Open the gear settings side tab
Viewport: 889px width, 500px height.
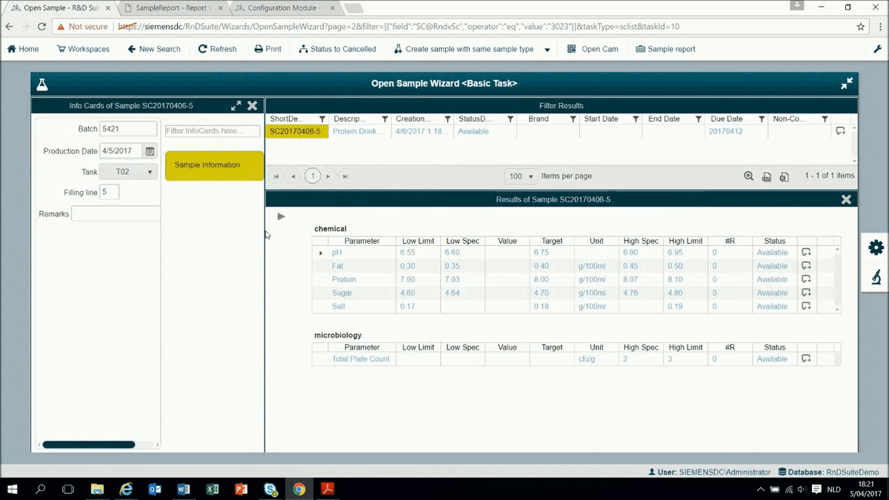876,247
